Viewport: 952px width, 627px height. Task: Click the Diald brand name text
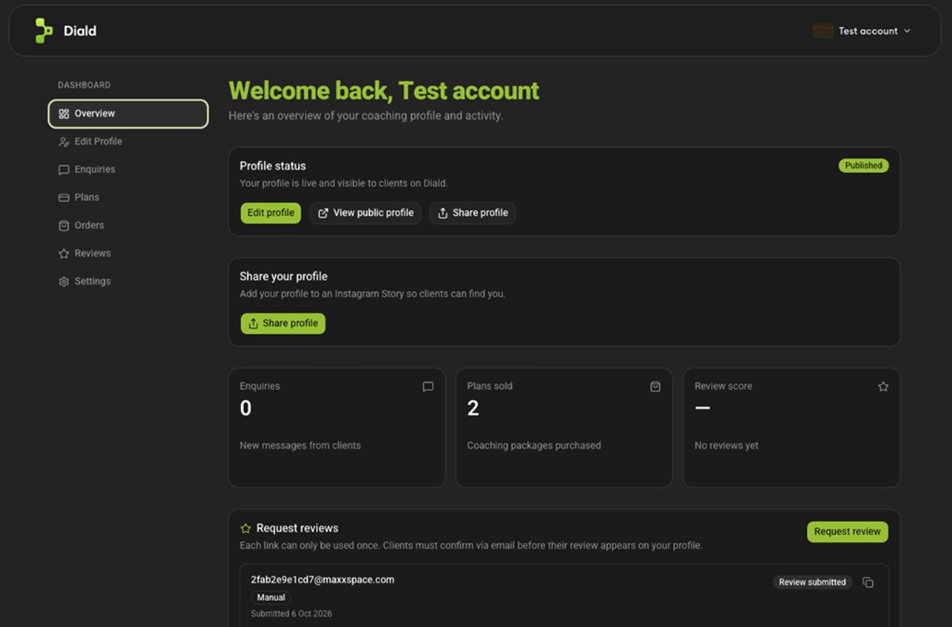[80, 31]
